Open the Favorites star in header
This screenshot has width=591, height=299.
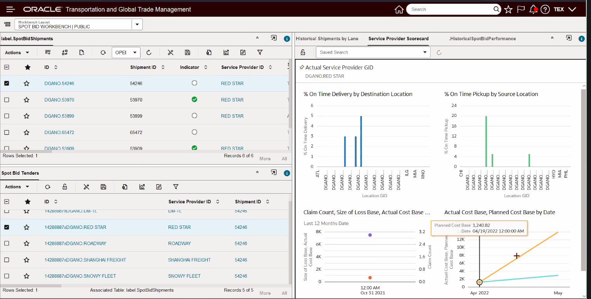[x=508, y=10]
